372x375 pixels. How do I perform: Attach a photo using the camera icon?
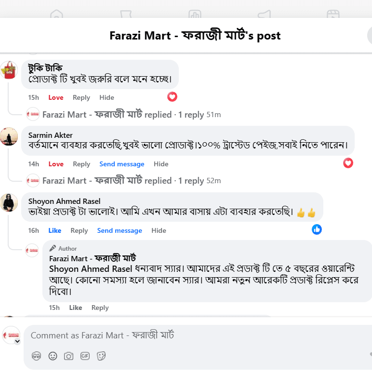point(68,356)
